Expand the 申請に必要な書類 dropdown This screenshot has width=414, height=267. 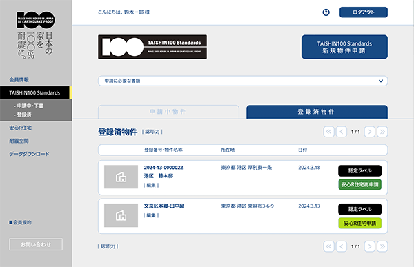point(243,81)
